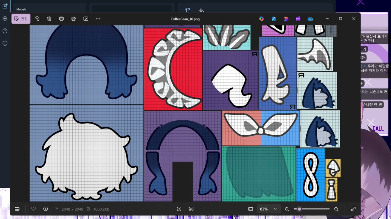Click the 1000.2KB file size text
This screenshot has height=219, width=391.
(101, 209)
